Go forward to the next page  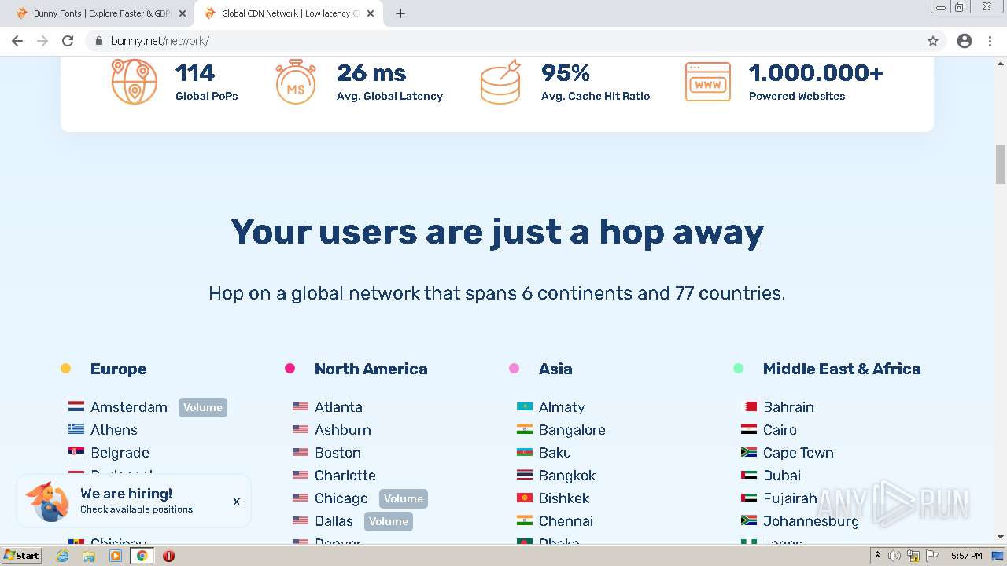coord(42,41)
